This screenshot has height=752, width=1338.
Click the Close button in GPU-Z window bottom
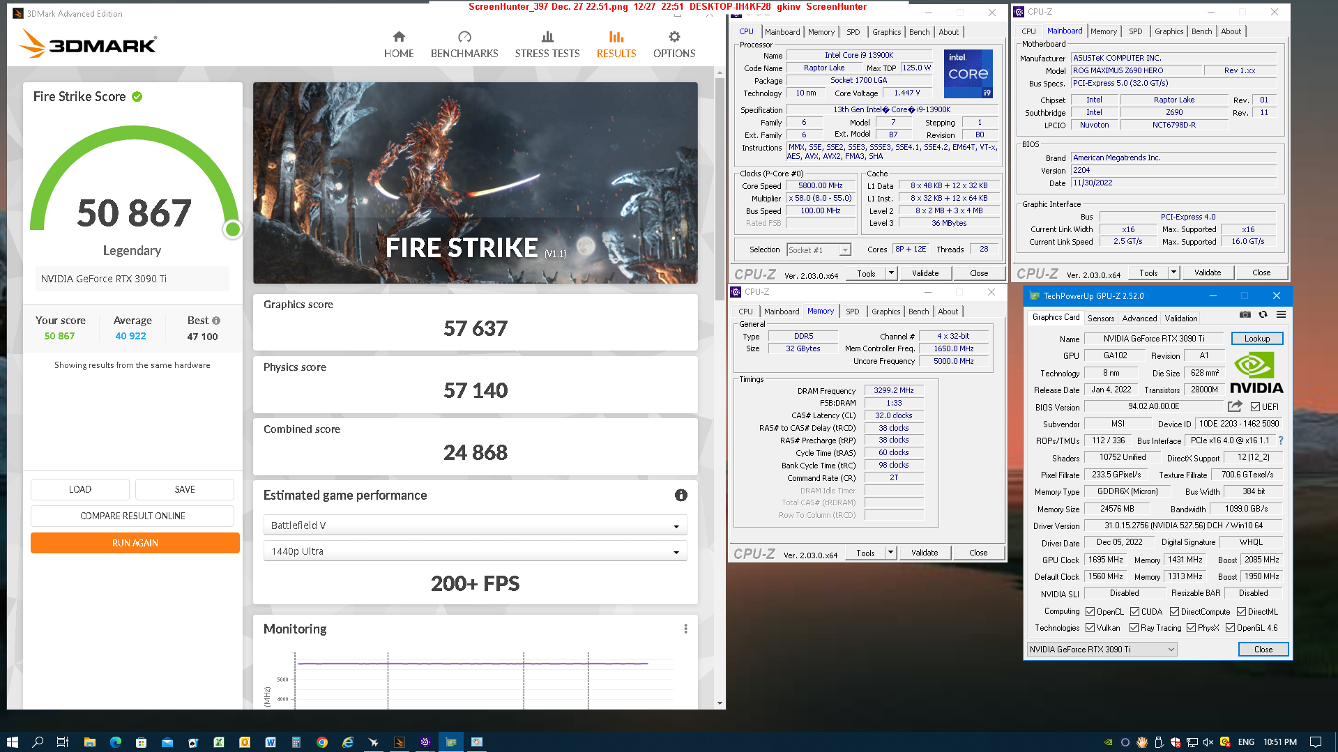[x=1263, y=649]
